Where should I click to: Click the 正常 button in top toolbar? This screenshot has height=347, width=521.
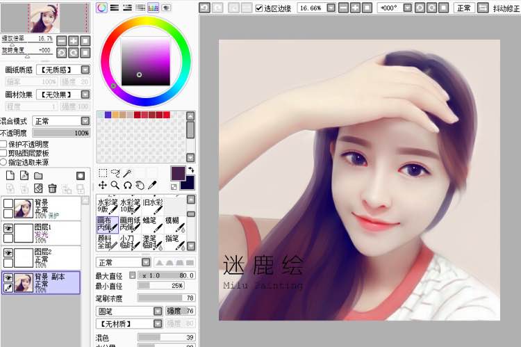[x=463, y=8]
